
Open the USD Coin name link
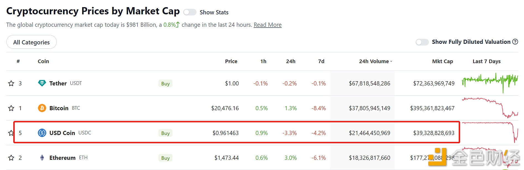[x=62, y=133]
